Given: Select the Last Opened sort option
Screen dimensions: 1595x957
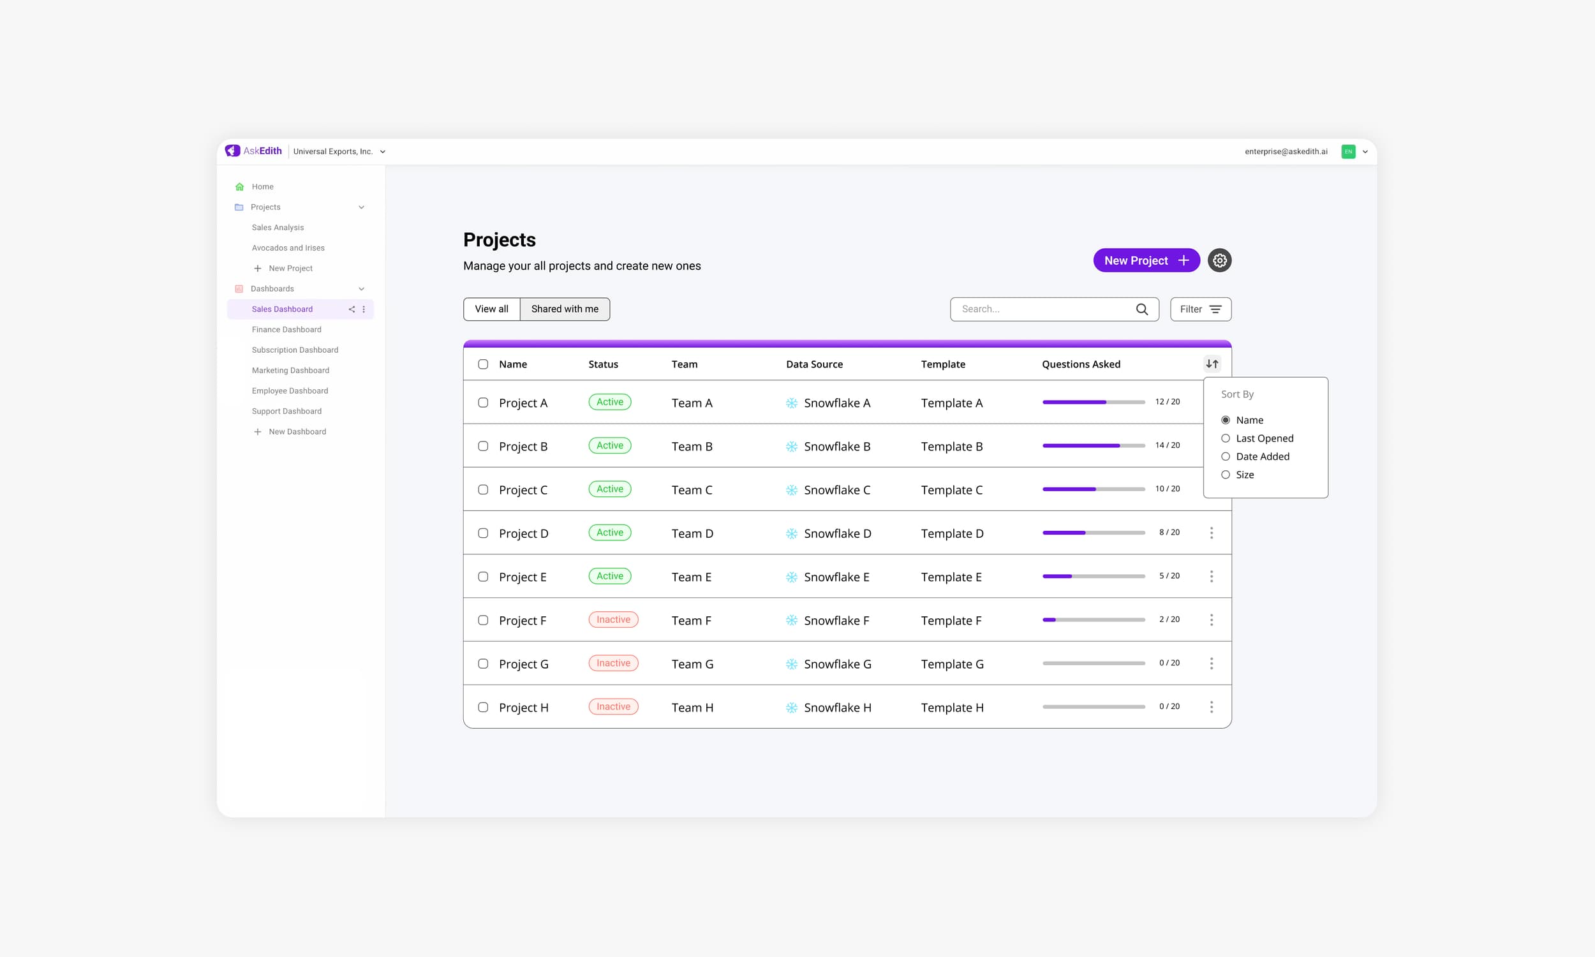Looking at the screenshot, I should pyautogui.click(x=1226, y=438).
